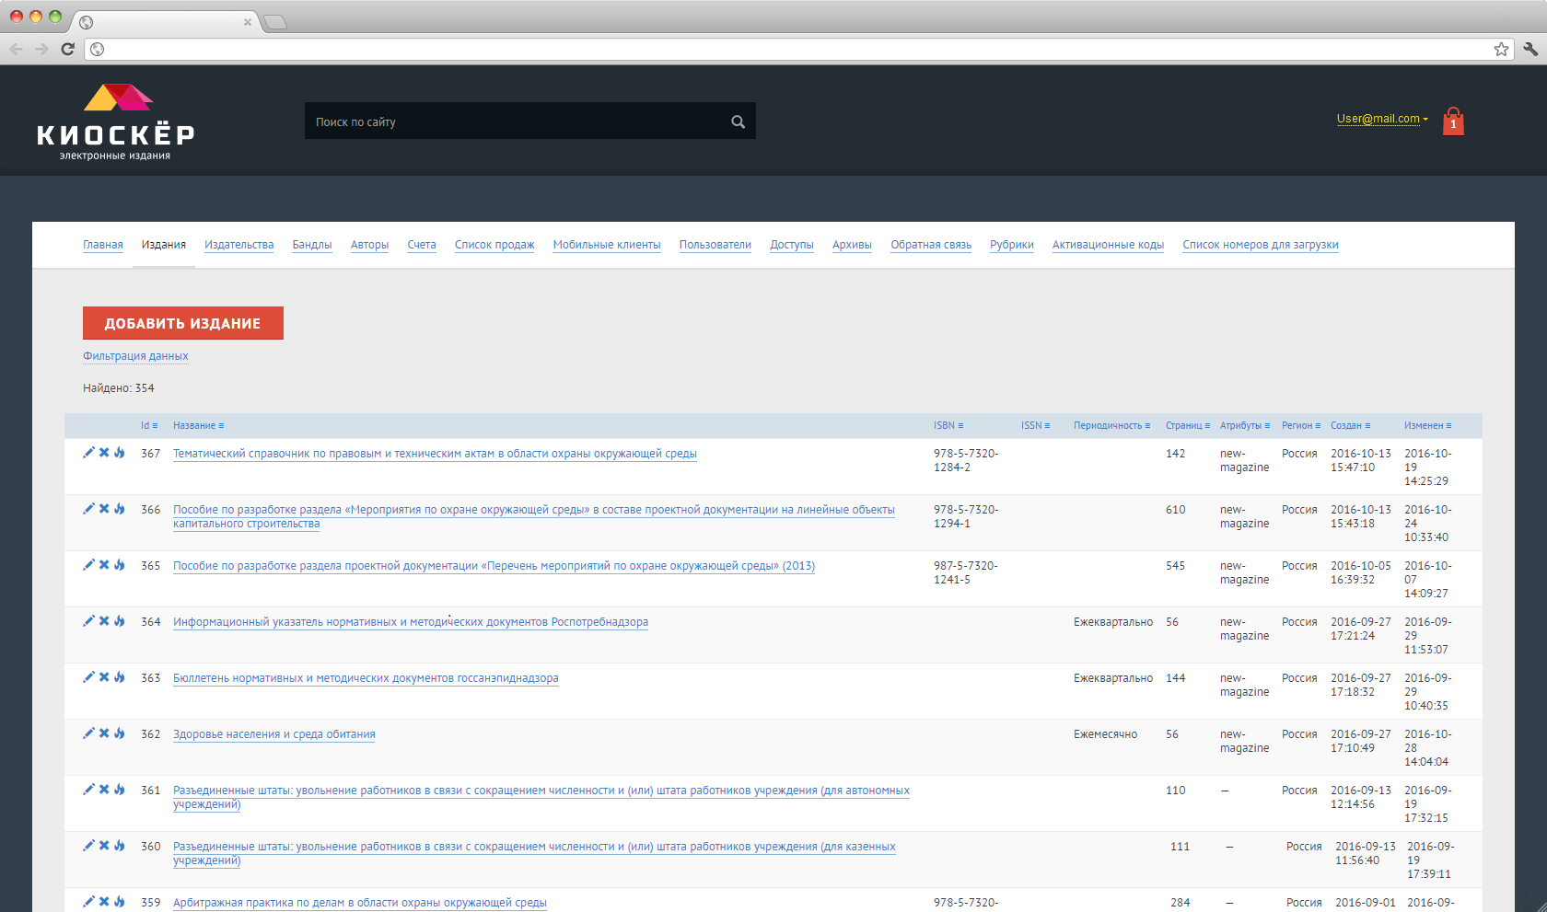Switch to the Издательства tab
1547x912 pixels.
click(x=238, y=245)
